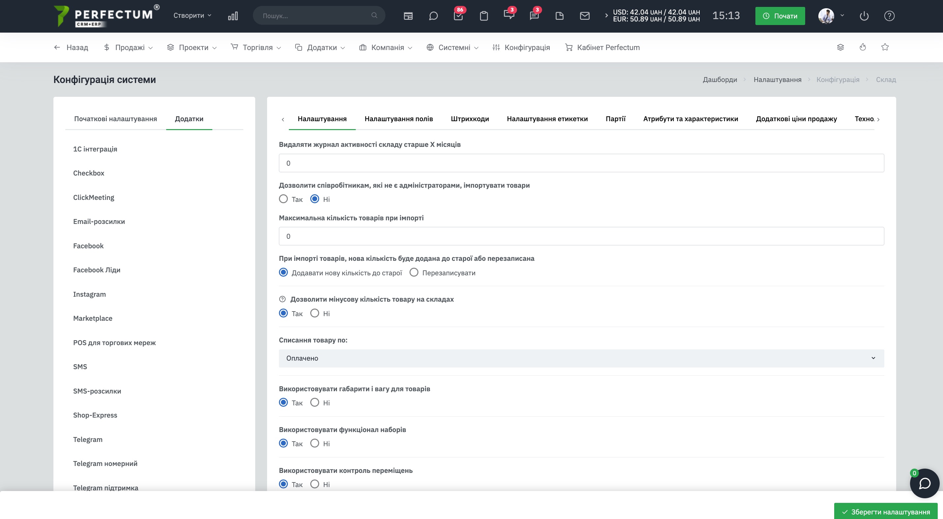Open the calendar icon in header

(x=408, y=16)
